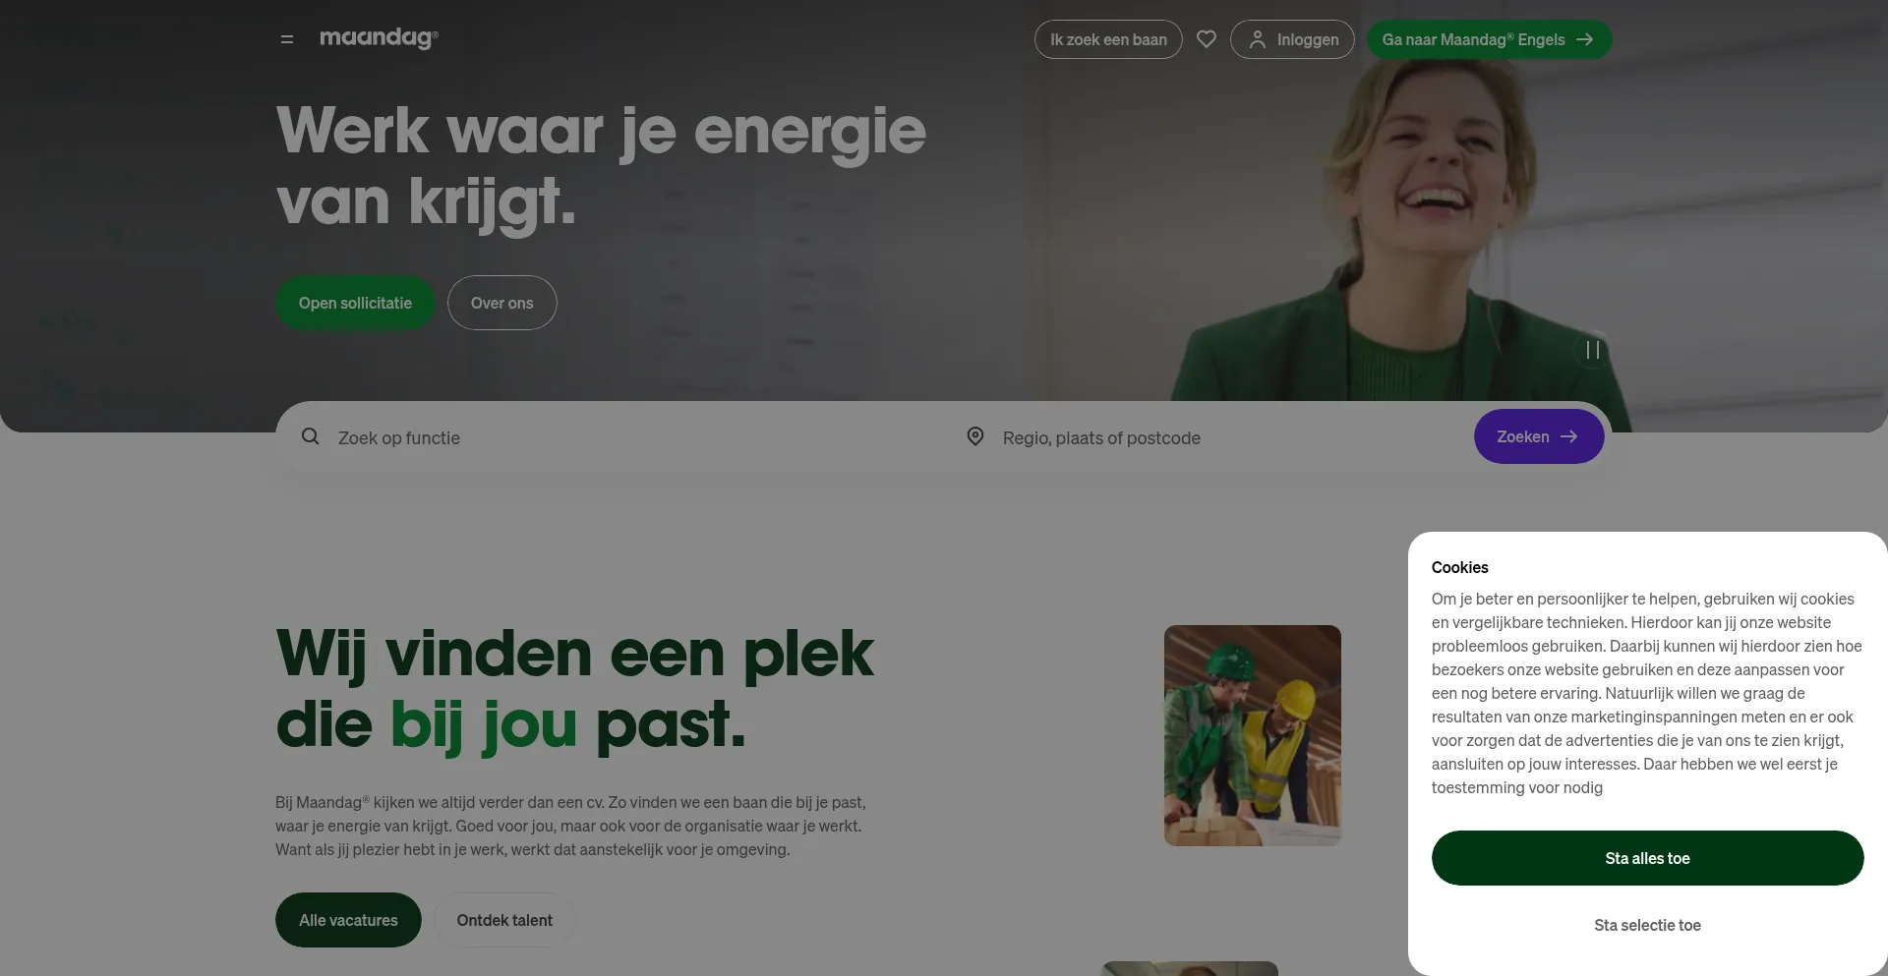
Task: Choose Sta selectie toe
Action: pos(1648,925)
